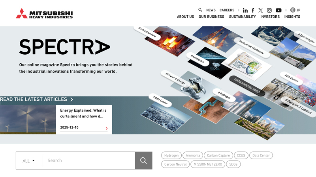Screen dimensions: 316x177
Task: Click the #Technologies hashtag label
Action: [306, 38]
